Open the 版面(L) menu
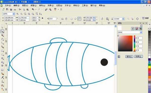 (x=34, y=6)
